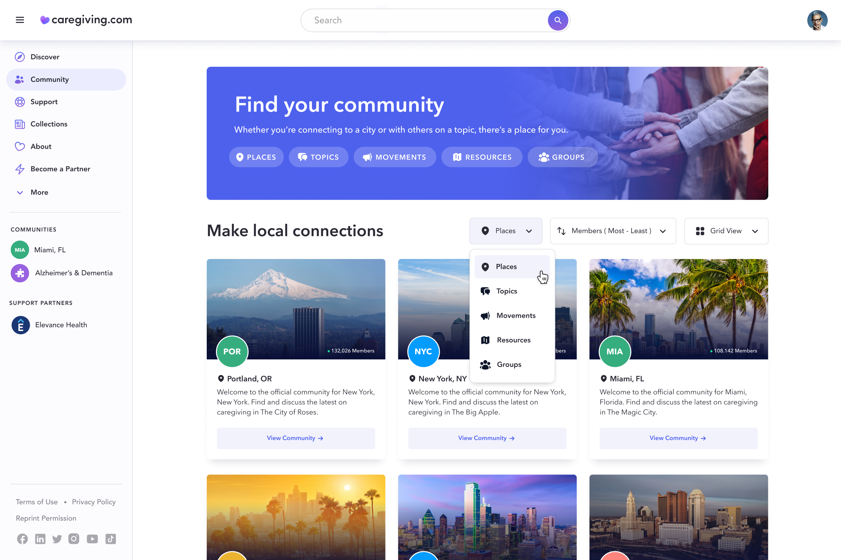Open the Twitter social icon
The image size is (841, 560).
(57, 539)
